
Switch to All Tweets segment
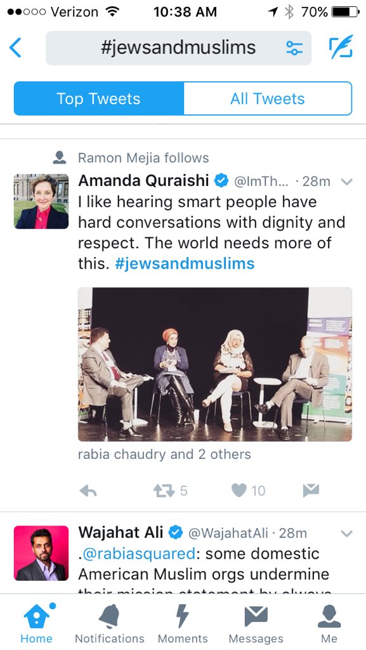(268, 98)
